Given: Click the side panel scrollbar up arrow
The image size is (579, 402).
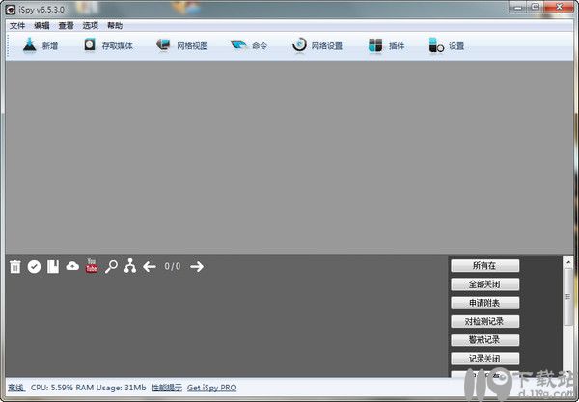Looking at the screenshot, I should pos(568,262).
